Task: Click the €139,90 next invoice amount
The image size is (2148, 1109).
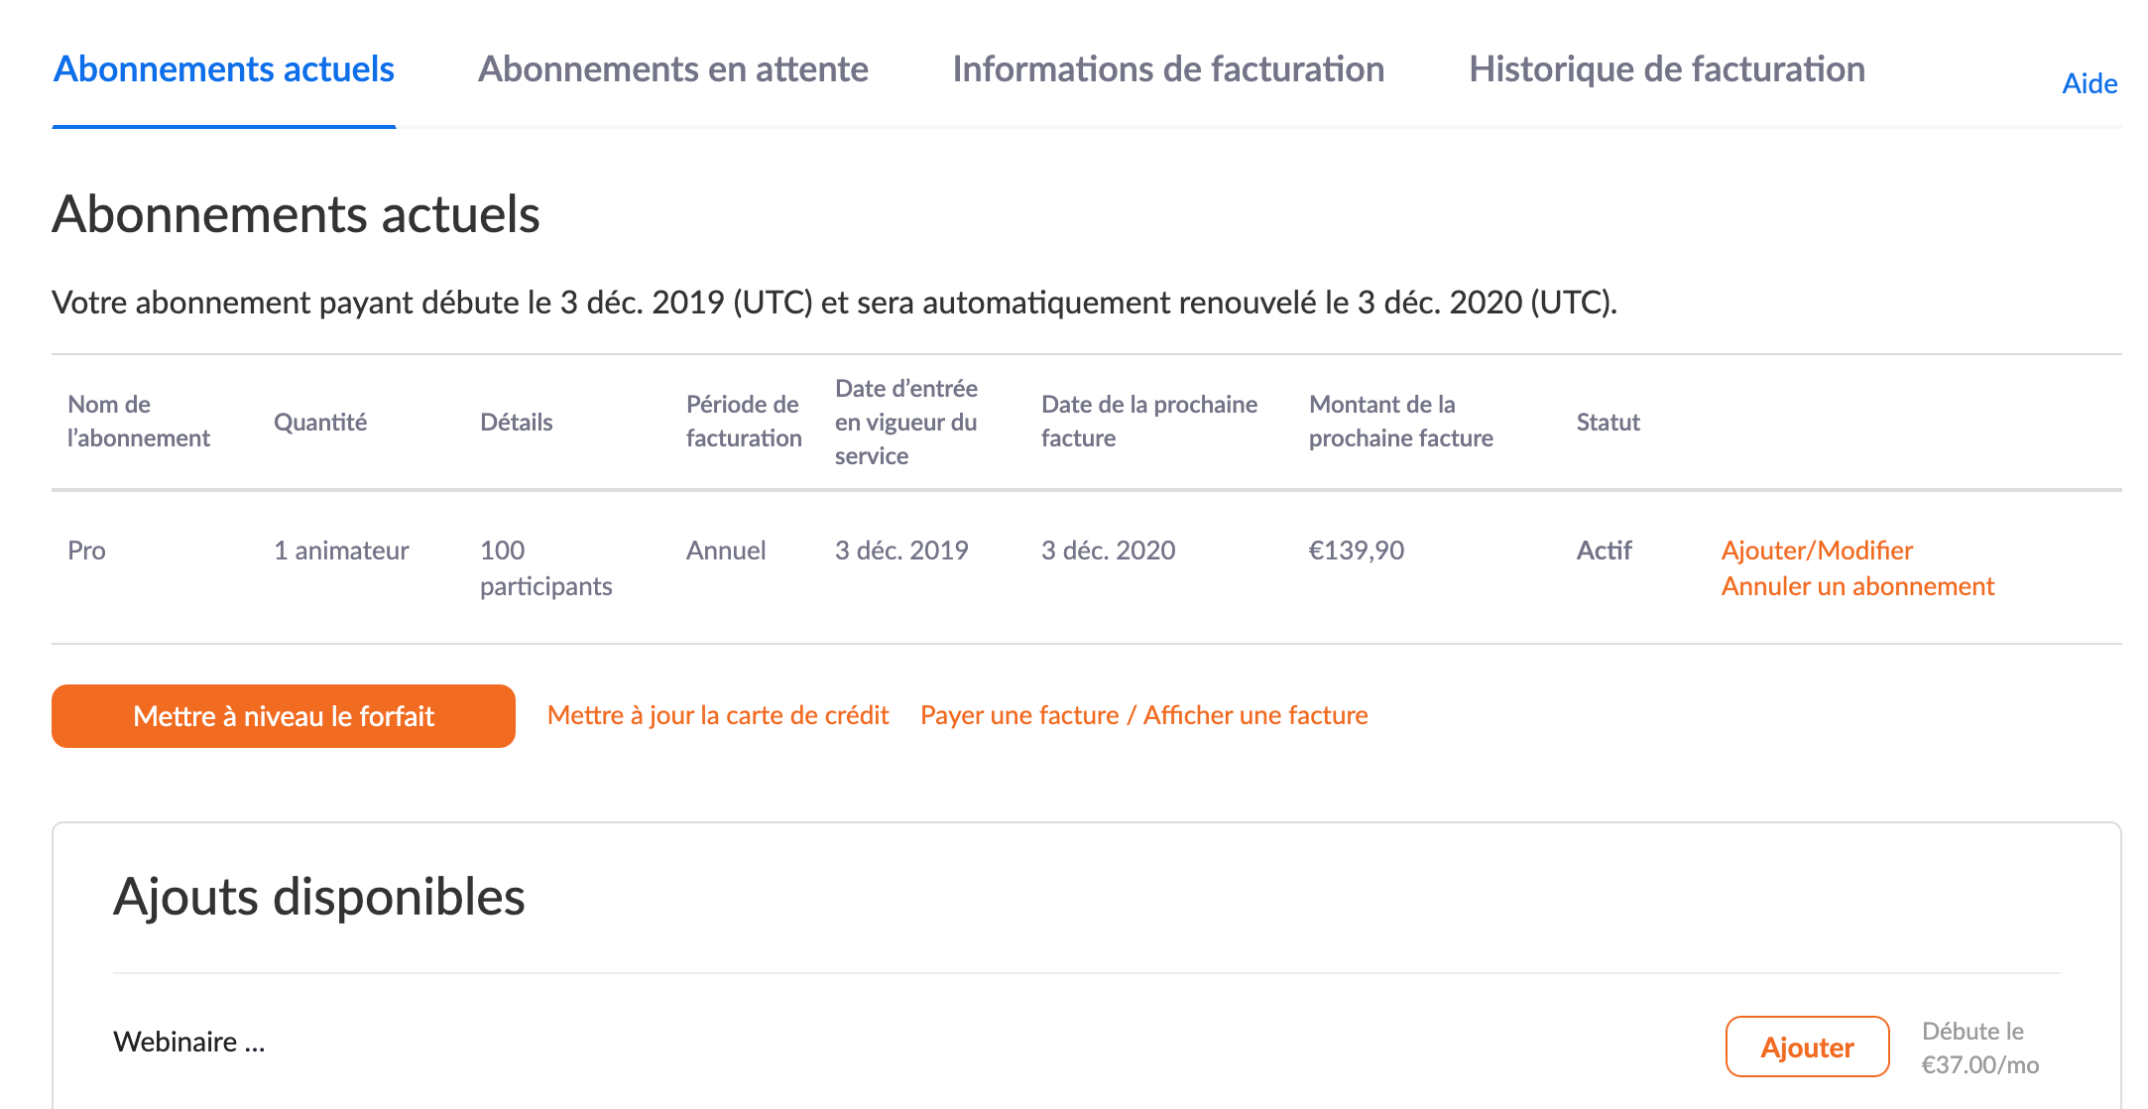Action: (1356, 551)
